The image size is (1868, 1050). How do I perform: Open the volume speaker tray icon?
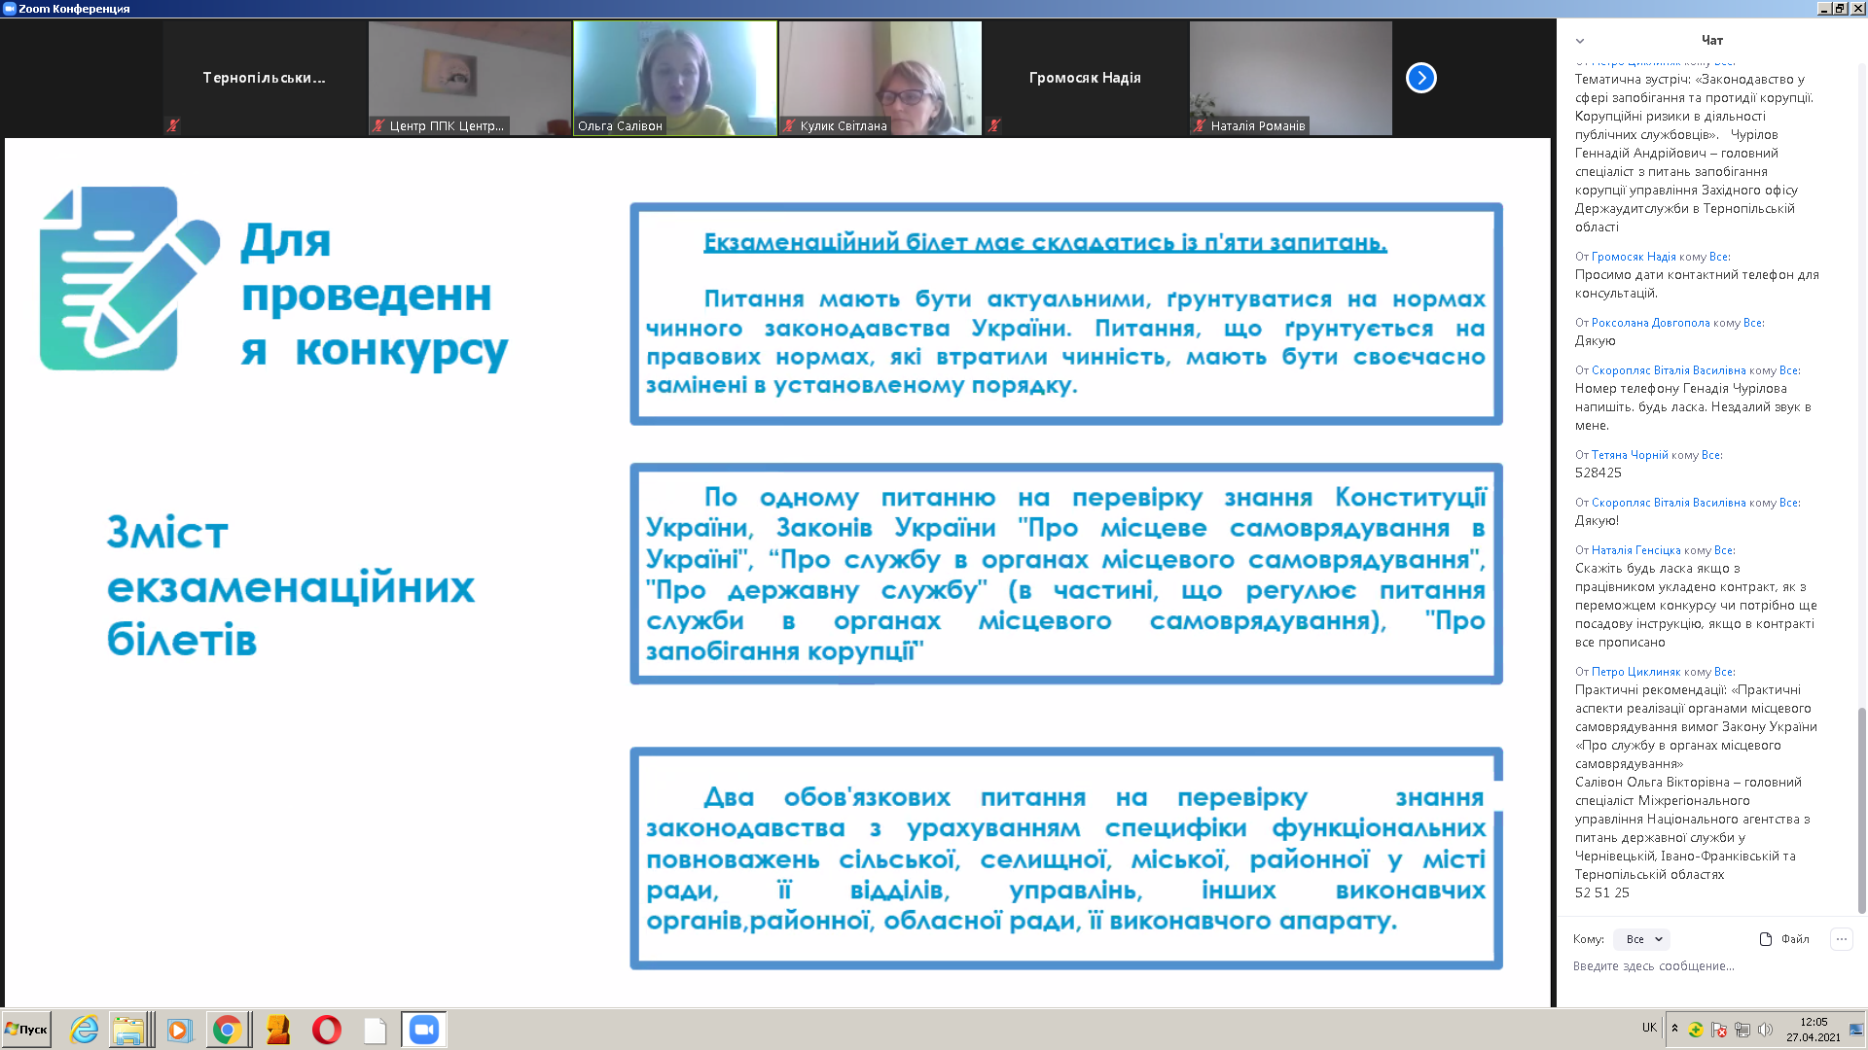tap(1766, 1030)
